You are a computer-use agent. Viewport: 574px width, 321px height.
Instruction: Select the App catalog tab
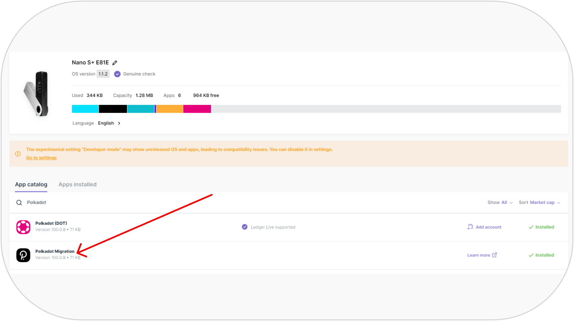pos(31,184)
